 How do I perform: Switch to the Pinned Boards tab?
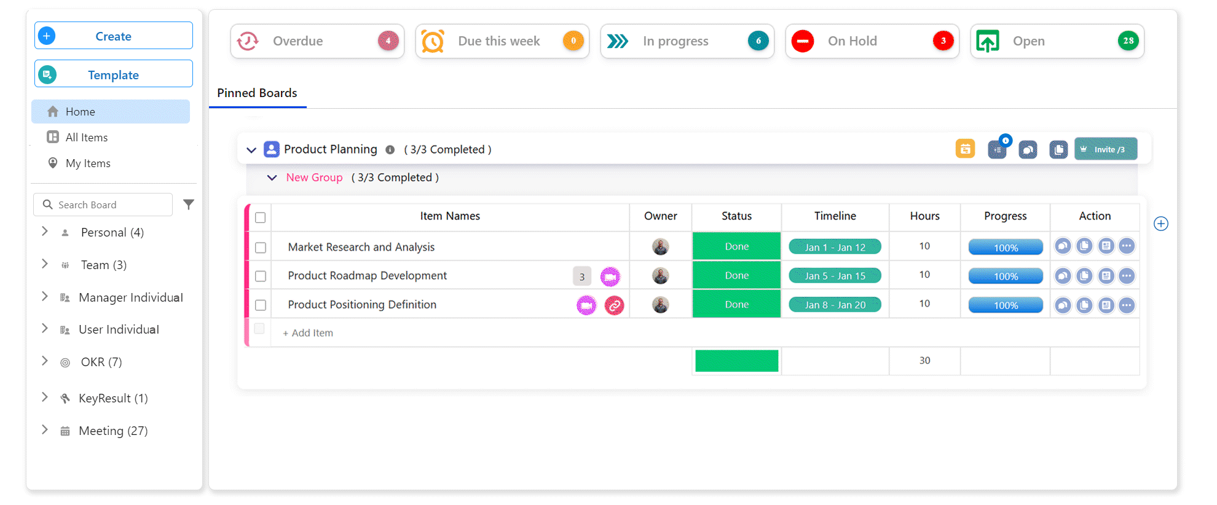(257, 93)
